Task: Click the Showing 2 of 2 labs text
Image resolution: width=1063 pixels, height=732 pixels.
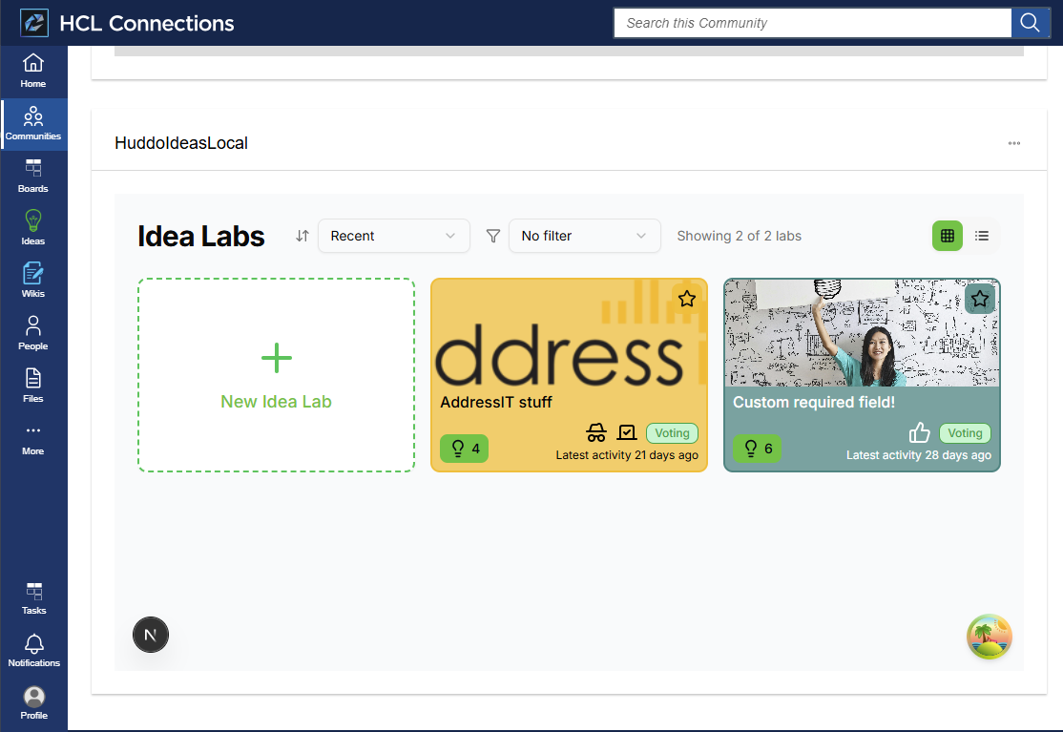Action: (x=739, y=236)
